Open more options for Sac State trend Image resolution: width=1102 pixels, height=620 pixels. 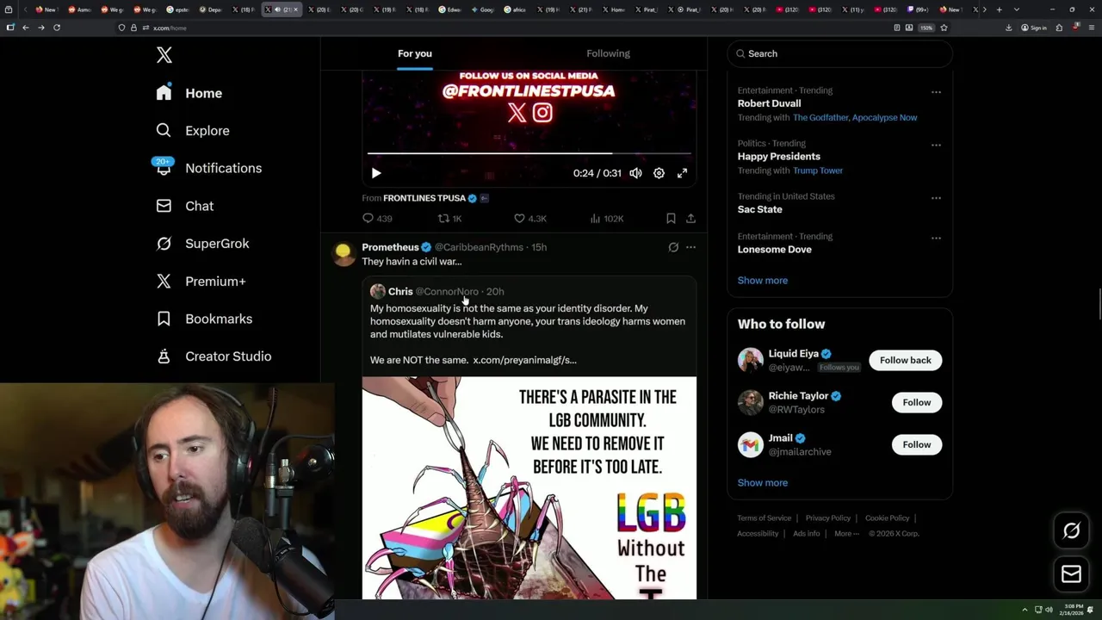[936, 198]
